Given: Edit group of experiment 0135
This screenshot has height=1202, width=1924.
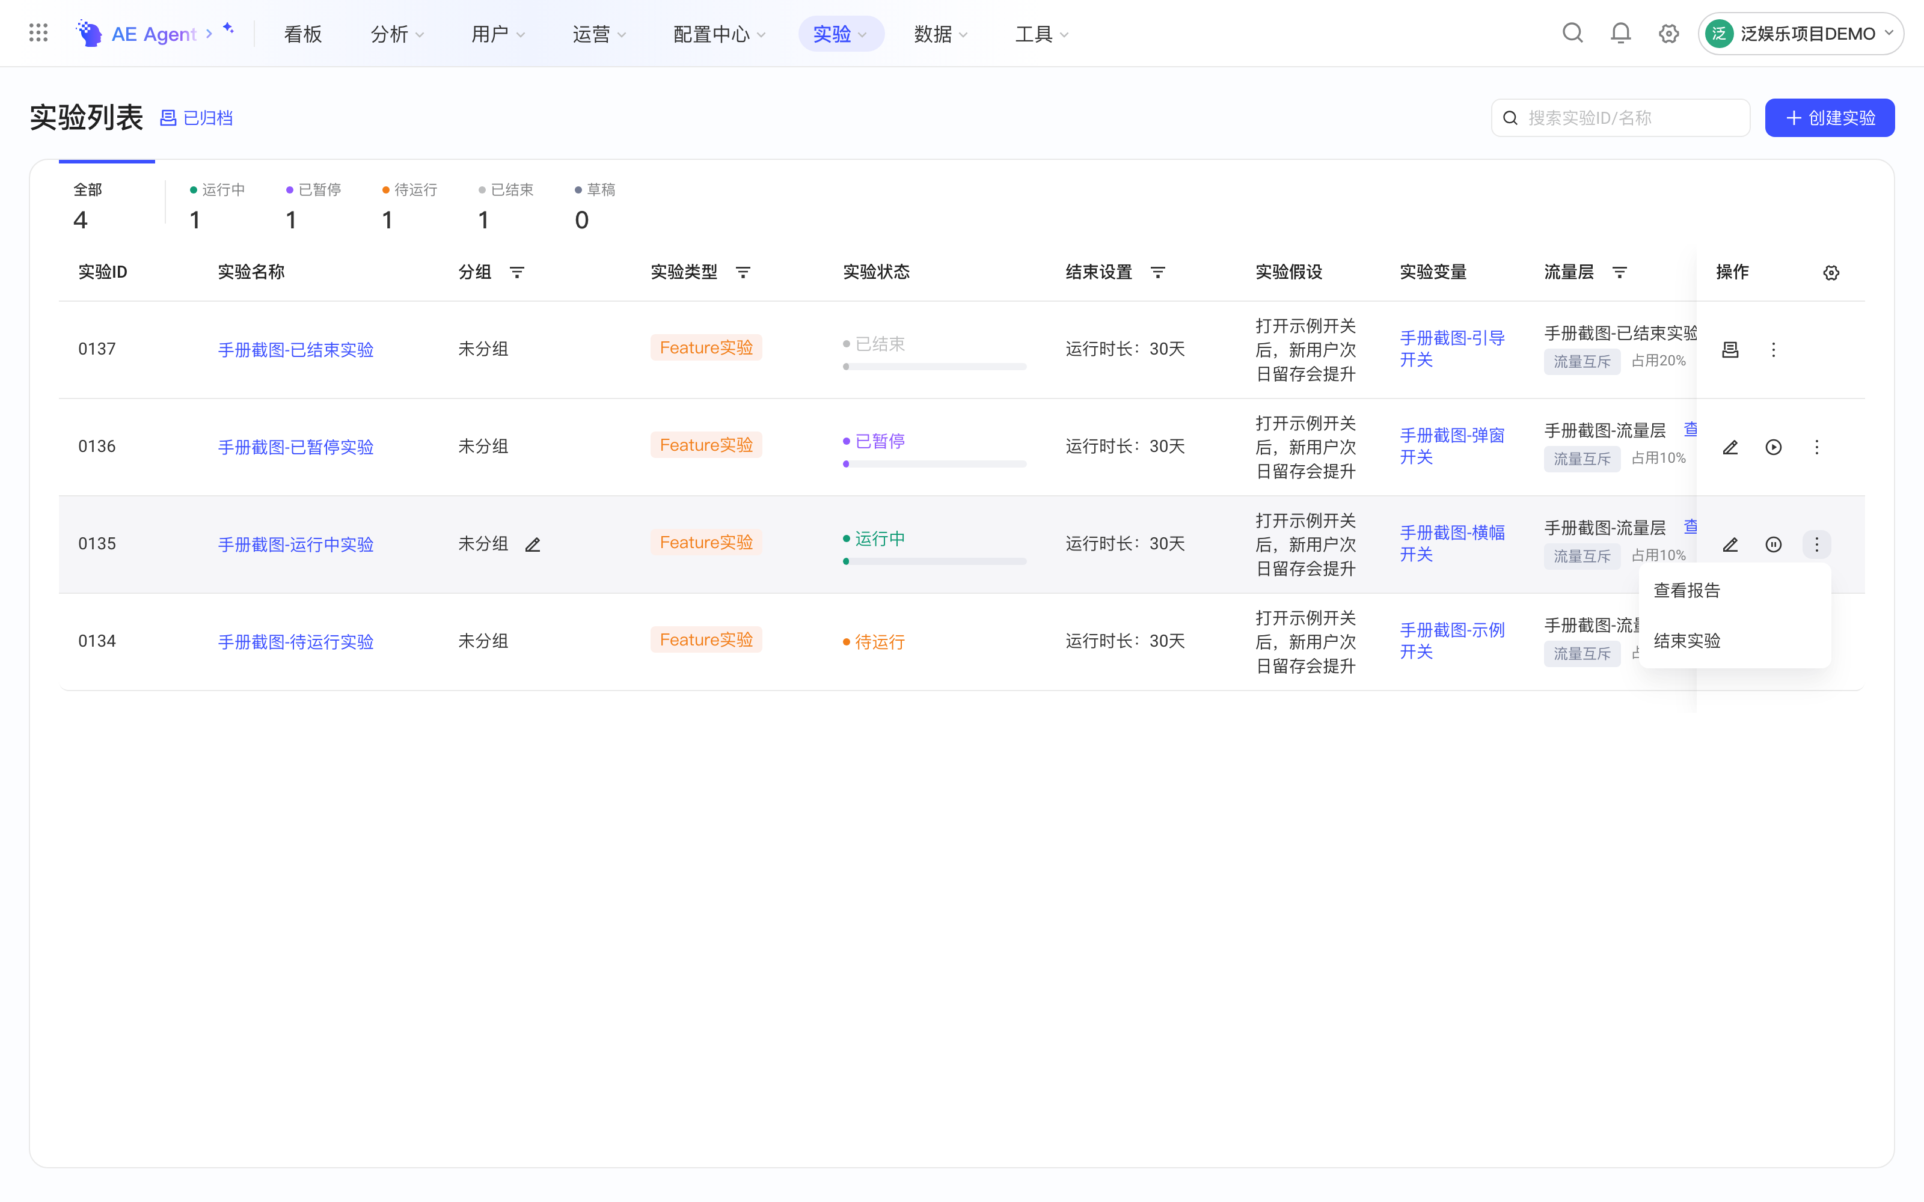Looking at the screenshot, I should pos(533,545).
